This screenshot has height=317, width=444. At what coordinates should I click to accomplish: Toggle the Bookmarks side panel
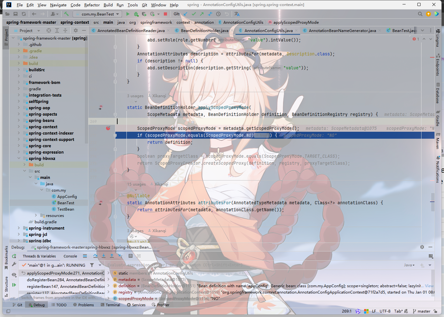point(6,258)
